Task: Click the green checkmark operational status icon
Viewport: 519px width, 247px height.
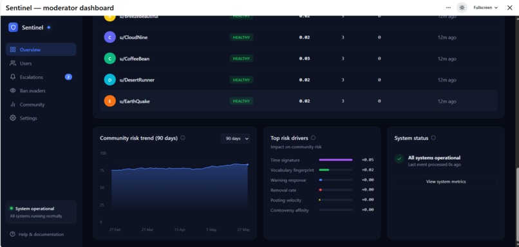Action: [399, 158]
